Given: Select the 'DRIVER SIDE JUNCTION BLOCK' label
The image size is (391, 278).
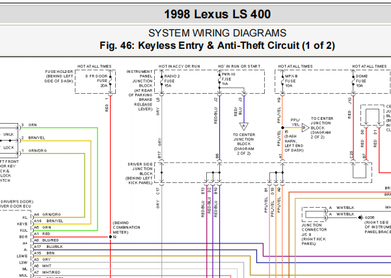Looking at the screenshot, I should click(140, 169).
